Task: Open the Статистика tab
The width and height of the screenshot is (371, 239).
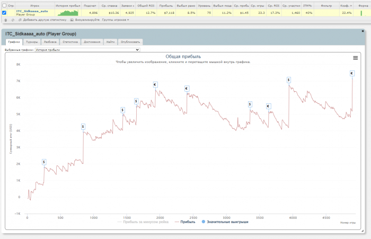Action: (x=70, y=42)
